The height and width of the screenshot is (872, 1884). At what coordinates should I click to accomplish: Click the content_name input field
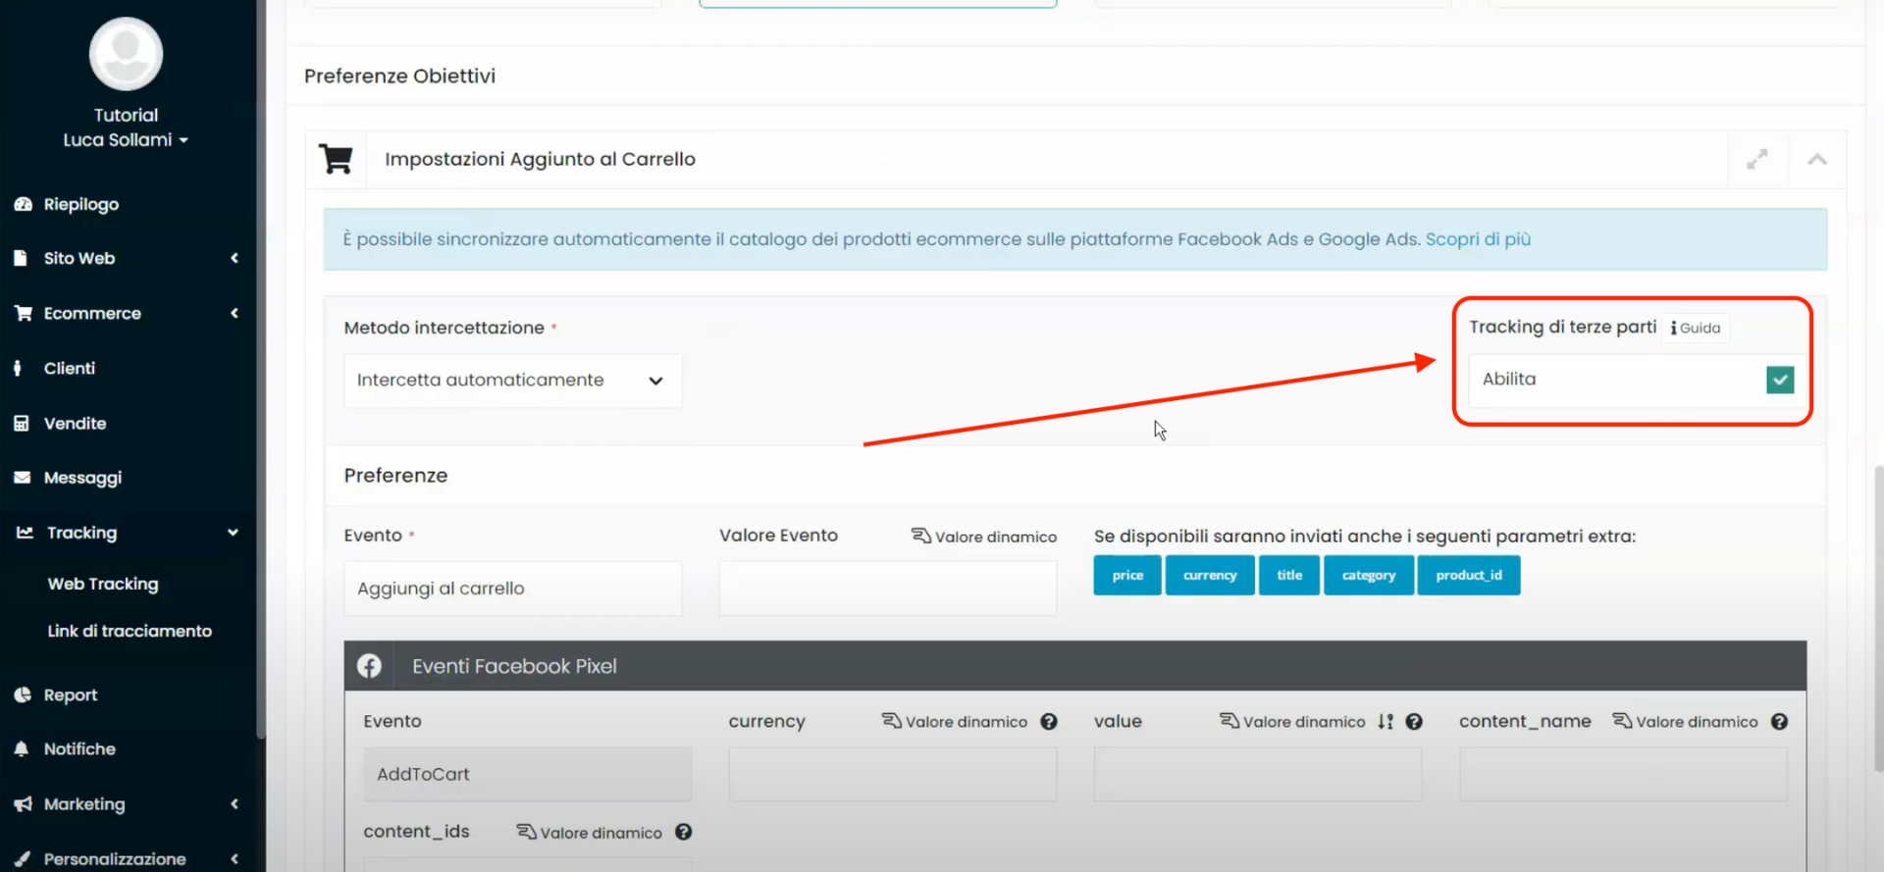click(x=1623, y=774)
